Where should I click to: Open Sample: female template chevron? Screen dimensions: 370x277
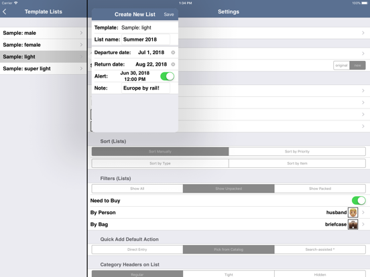coord(81,45)
